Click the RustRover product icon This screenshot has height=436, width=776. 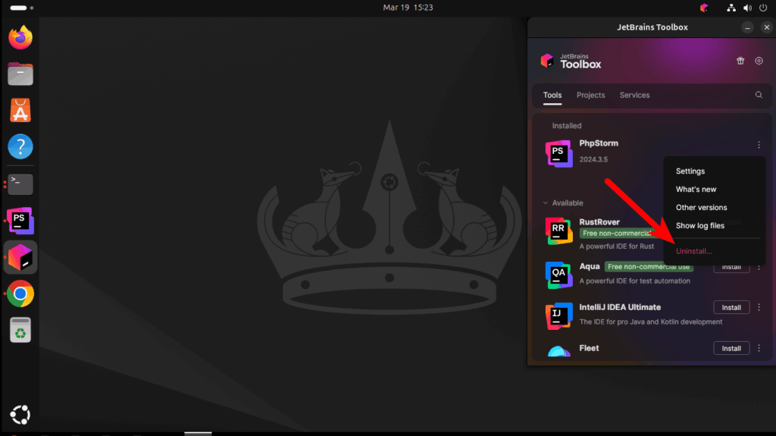559,231
